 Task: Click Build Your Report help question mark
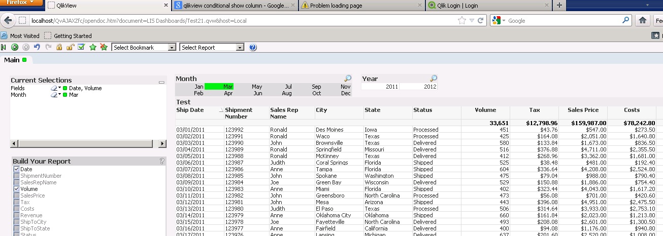coord(162,161)
